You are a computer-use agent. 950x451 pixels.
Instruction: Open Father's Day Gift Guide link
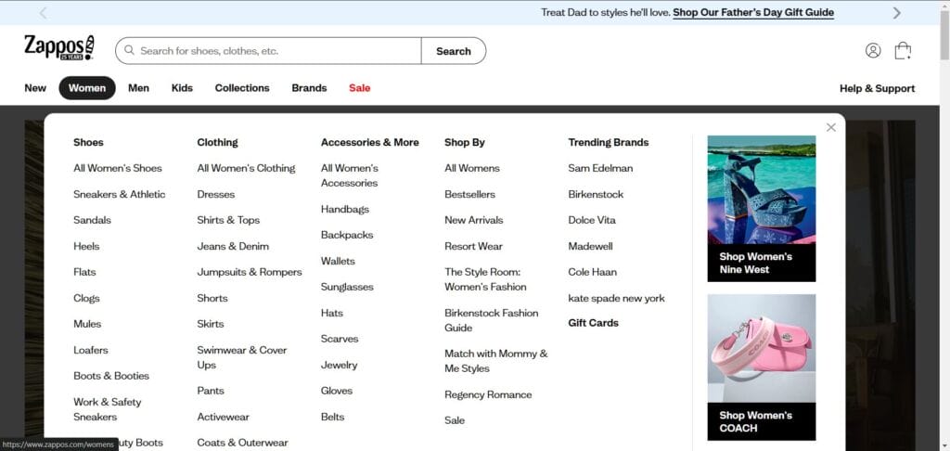[x=753, y=12]
